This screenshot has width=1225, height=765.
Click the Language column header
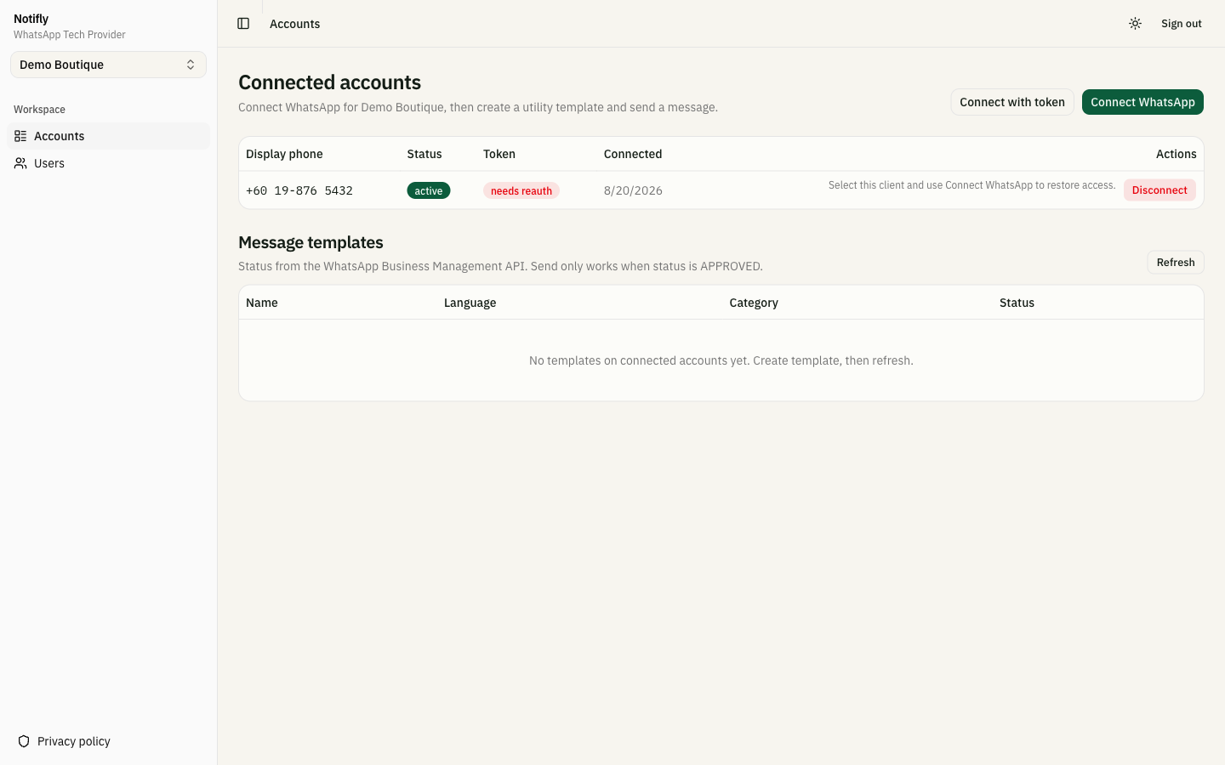coord(470,303)
